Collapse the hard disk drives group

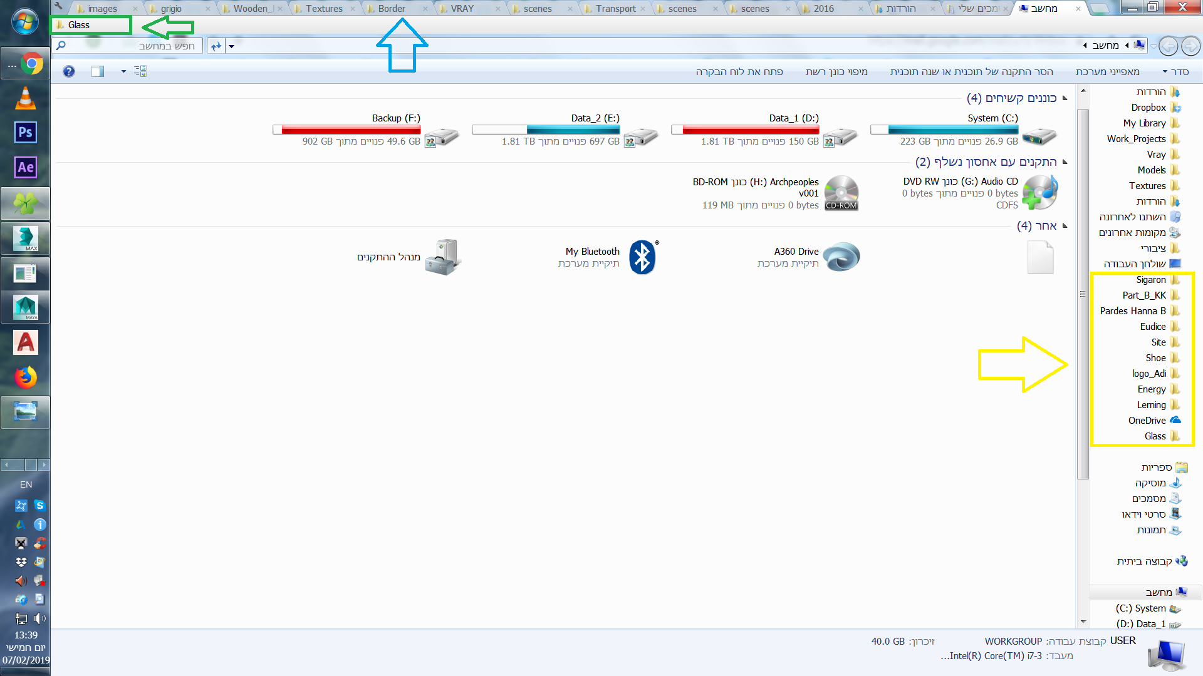(x=1065, y=98)
